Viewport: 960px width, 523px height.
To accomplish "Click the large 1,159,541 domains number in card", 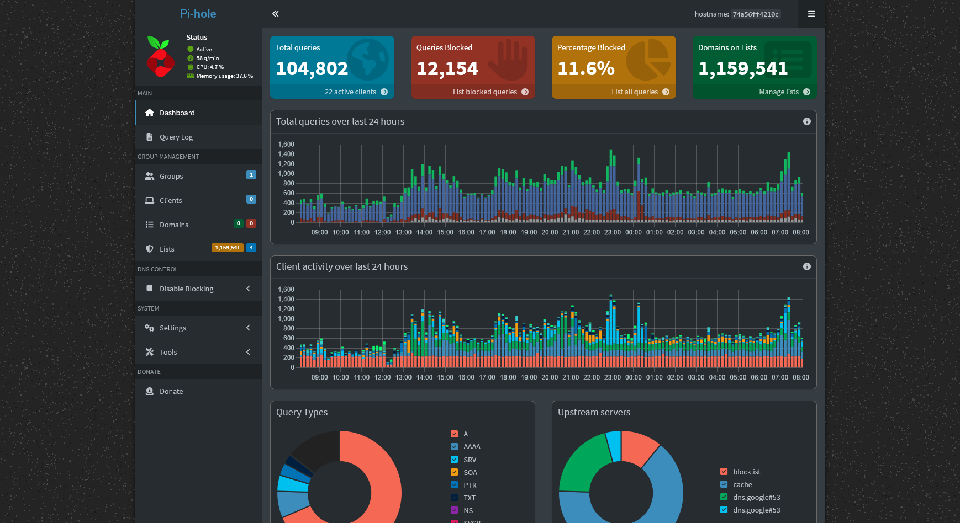I will coord(743,68).
